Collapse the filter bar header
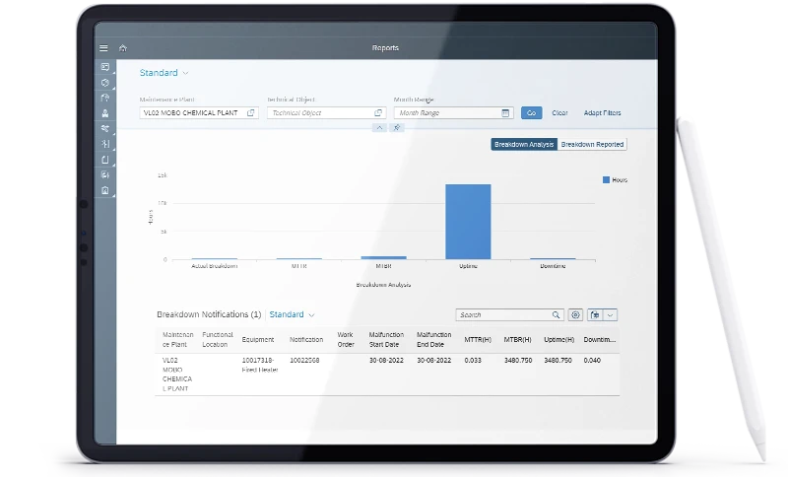 (x=380, y=128)
